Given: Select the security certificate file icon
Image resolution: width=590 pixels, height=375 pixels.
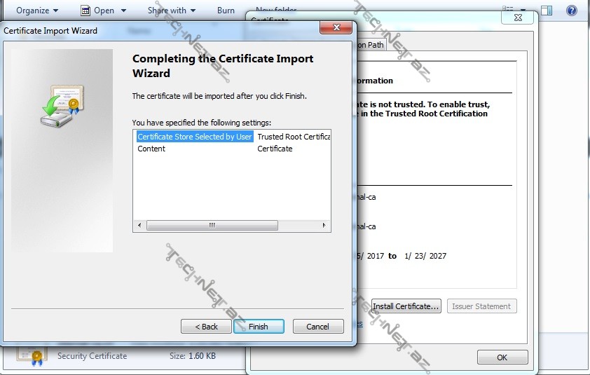Looking at the screenshot, I should [x=31, y=357].
